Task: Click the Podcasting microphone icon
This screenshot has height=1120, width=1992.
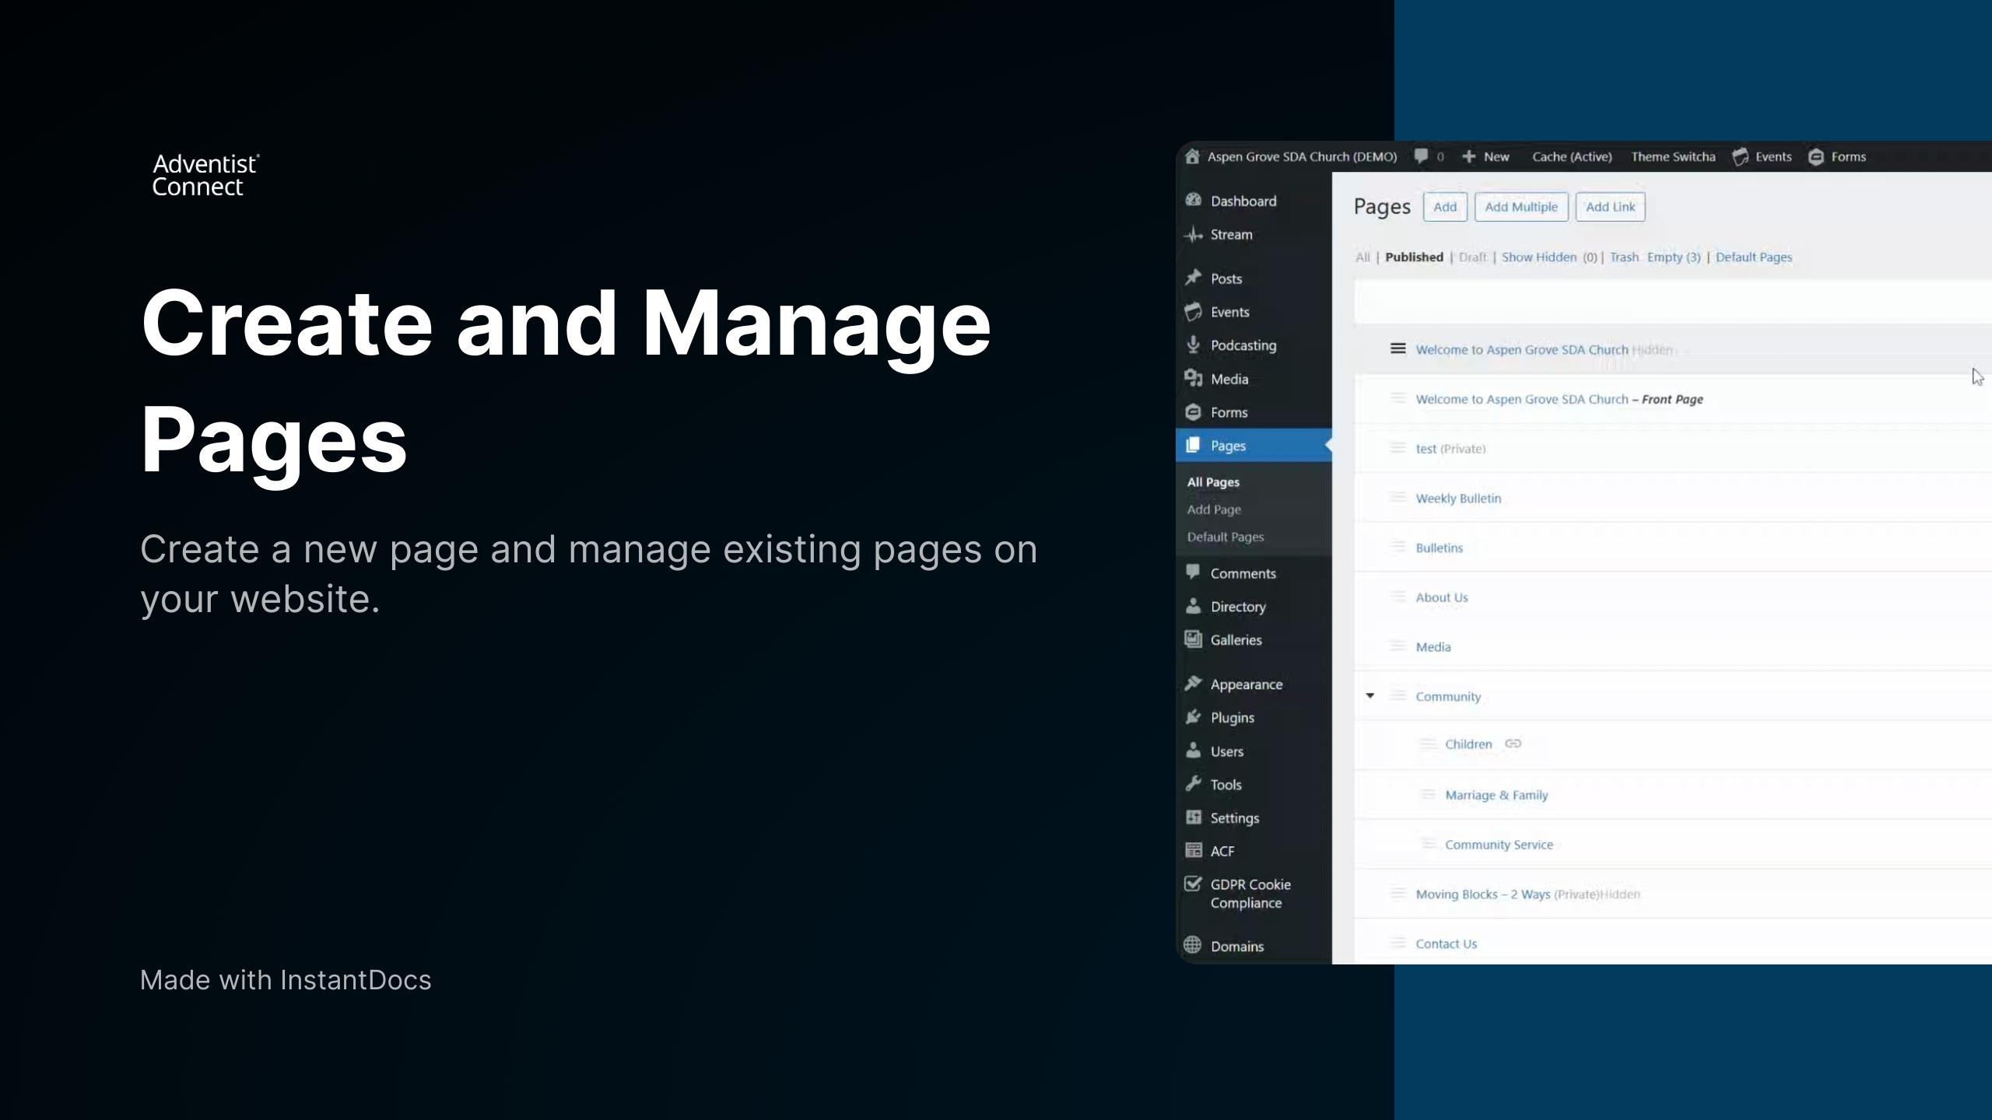Action: click(1194, 345)
